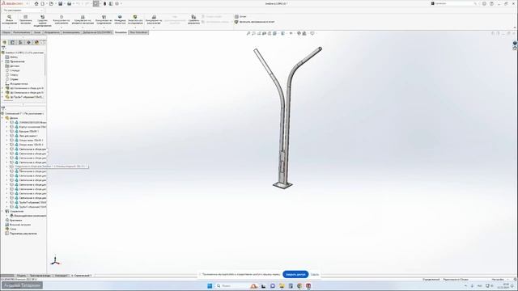Open the External Loads Advisor ribbon button
Viewport: 518px width, 291px height.
coord(83,19)
